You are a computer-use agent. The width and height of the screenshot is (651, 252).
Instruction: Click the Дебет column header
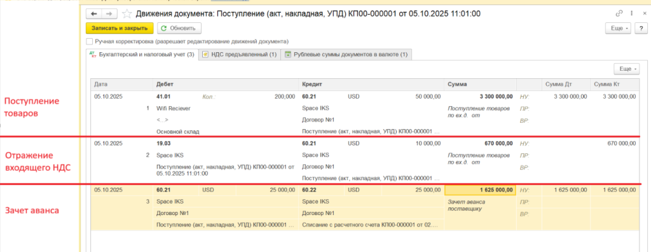coord(226,84)
